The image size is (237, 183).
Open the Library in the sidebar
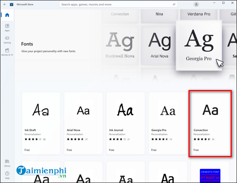[7, 163]
